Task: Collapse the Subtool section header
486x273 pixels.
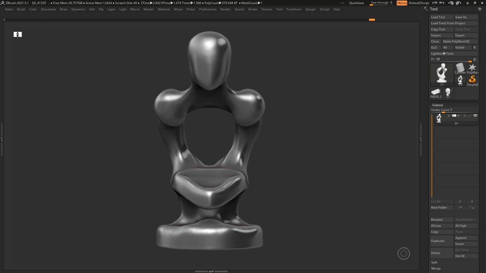Action: click(x=437, y=105)
